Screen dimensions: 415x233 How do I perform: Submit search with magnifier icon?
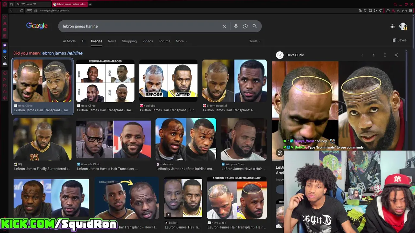[x=255, y=26]
